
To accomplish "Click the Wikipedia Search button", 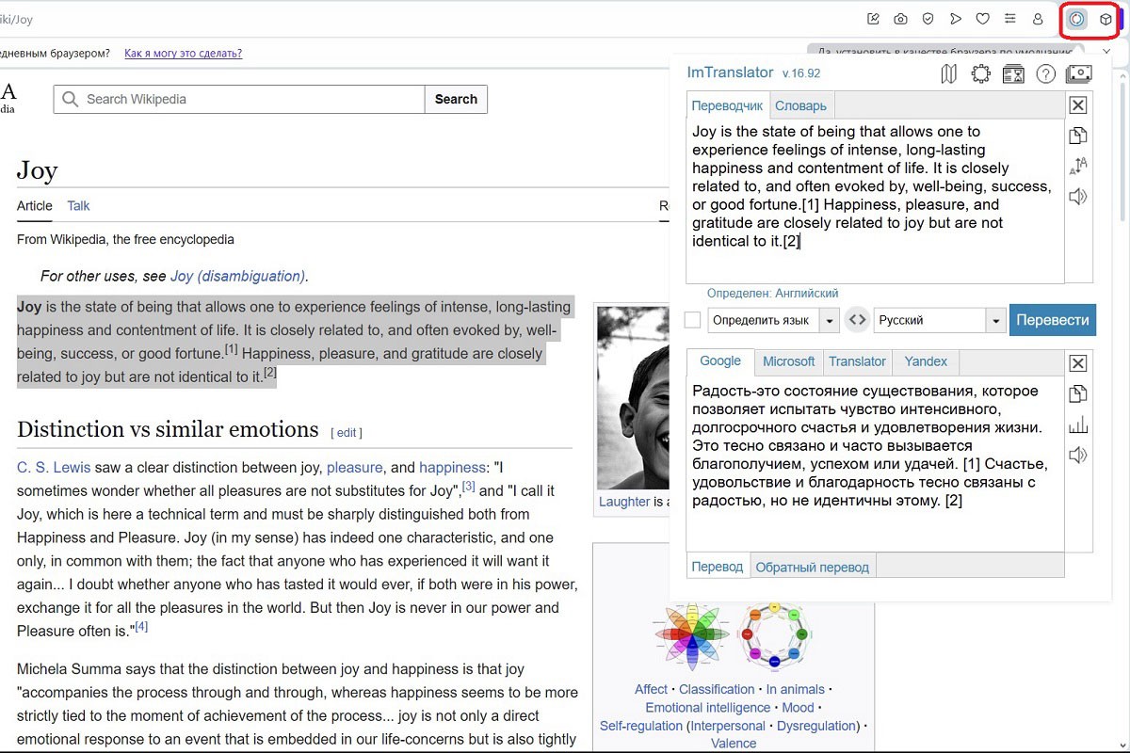I will point(456,99).
